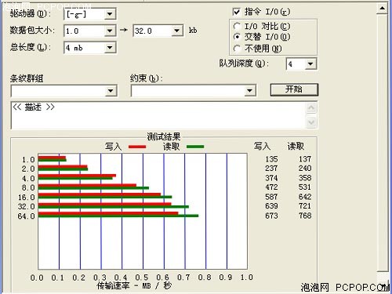The width and height of the screenshot is (392, 294).
Task: Click the read value 768
Action: point(305,216)
